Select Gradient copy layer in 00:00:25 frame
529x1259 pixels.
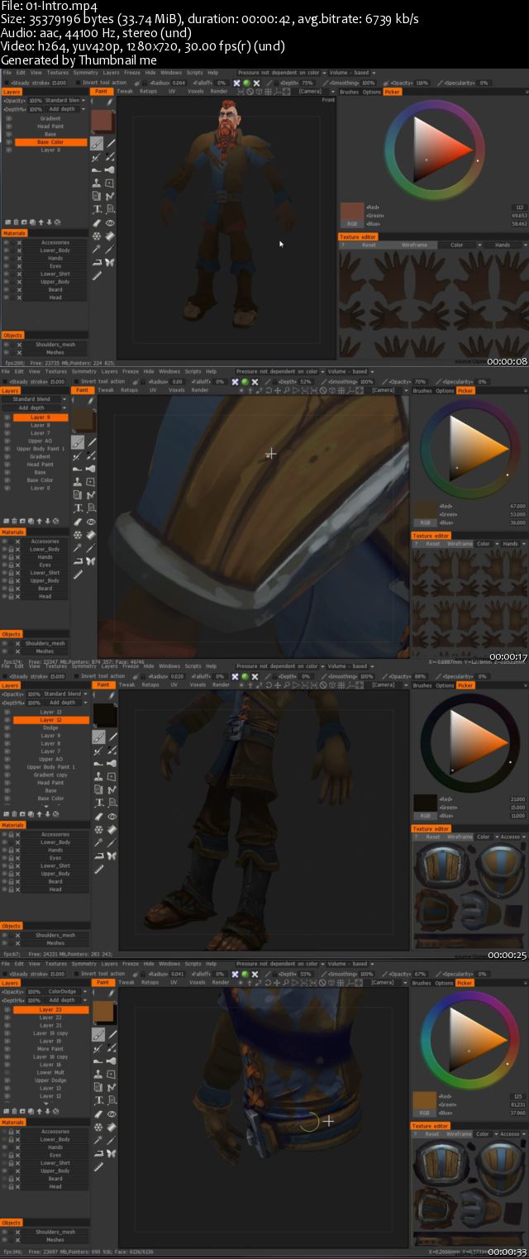click(50, 775)
